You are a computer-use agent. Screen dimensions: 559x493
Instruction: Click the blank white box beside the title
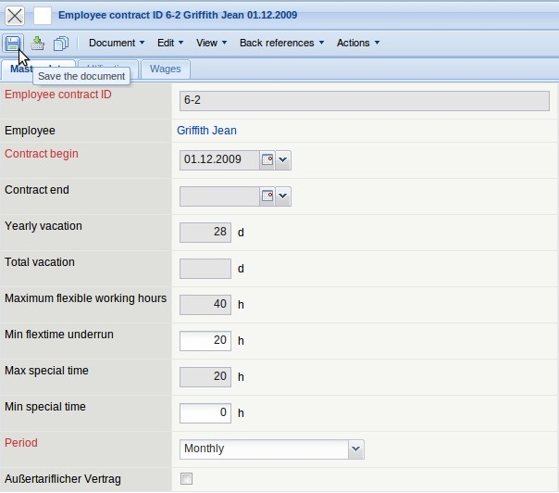point(43,16)
